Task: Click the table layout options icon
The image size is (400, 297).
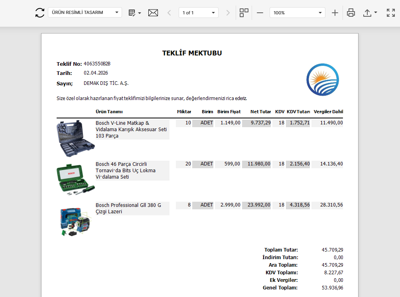Action: coord(132,13)
